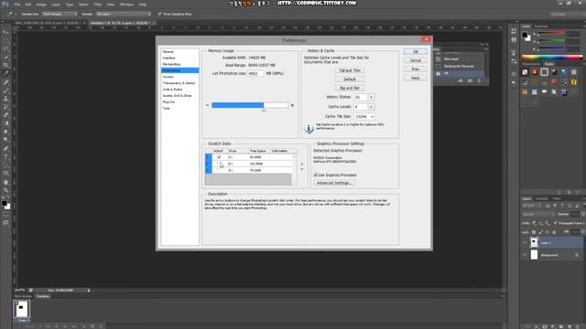Select the Brush tool
This screenshot has height=329, width=586.
tap(5, 90)
